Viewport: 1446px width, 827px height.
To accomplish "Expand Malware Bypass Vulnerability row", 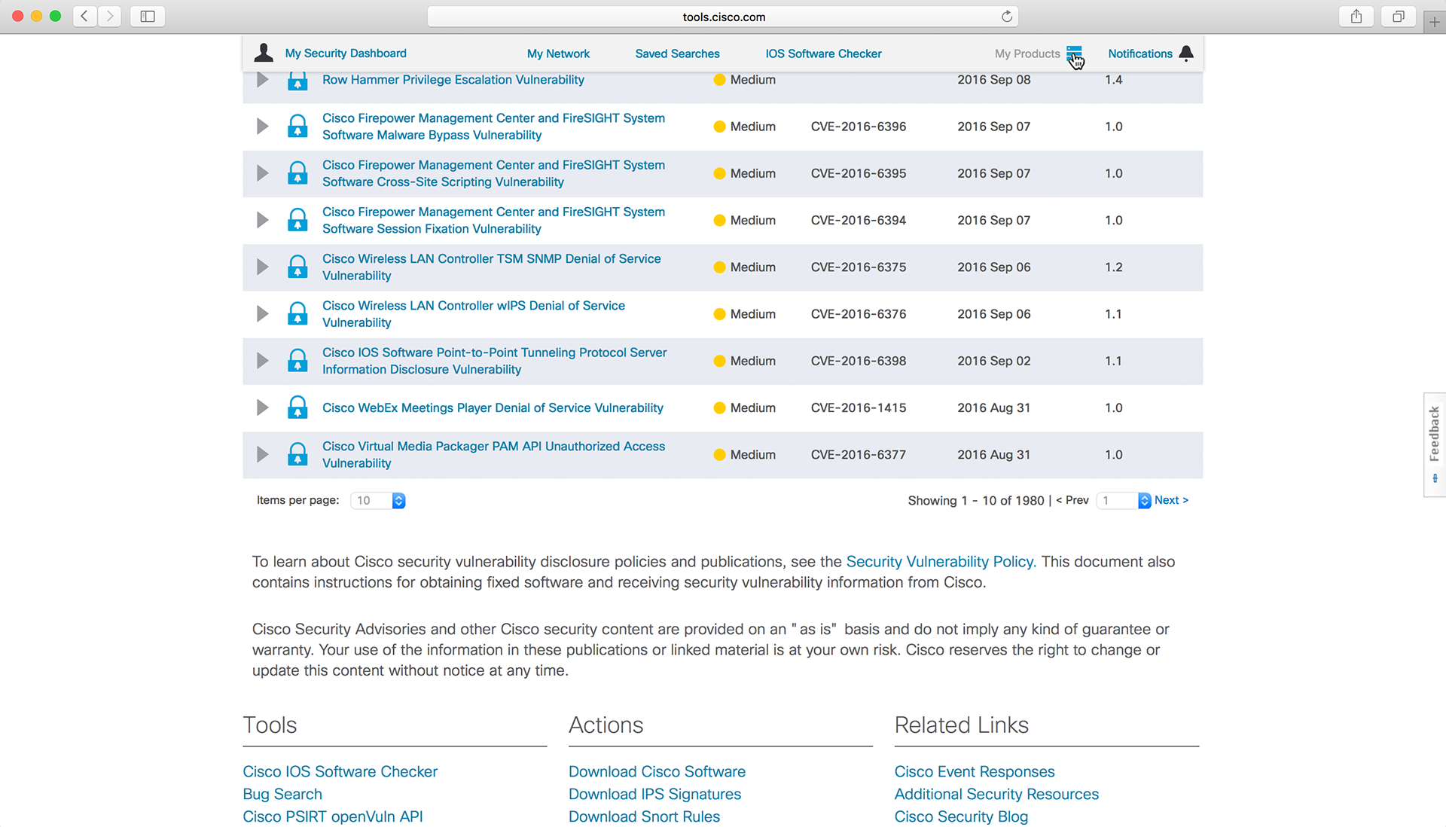I will pos(262,126).
